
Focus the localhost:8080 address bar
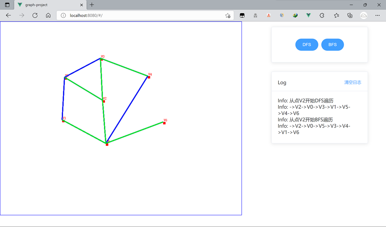click(145, 15)
